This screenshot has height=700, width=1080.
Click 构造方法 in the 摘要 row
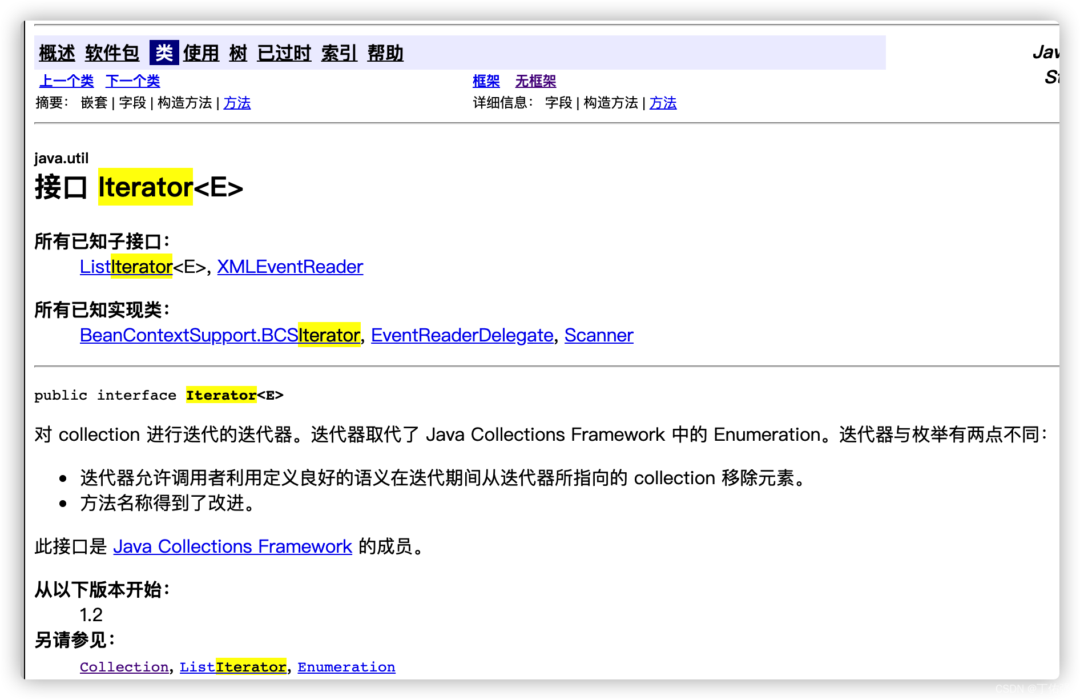point(184,103)
